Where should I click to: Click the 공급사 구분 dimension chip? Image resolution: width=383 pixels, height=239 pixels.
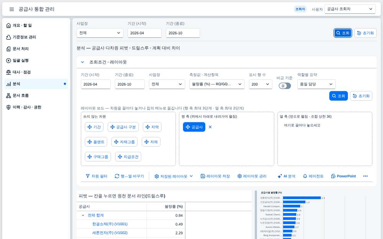[123, 127]
